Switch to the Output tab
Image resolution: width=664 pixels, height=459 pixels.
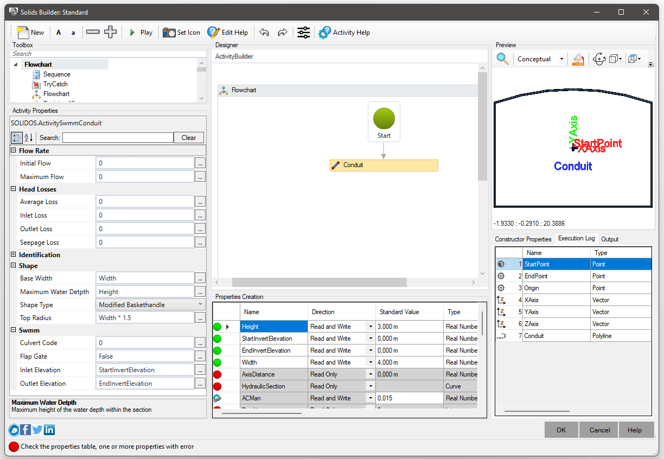click(610, 239)
